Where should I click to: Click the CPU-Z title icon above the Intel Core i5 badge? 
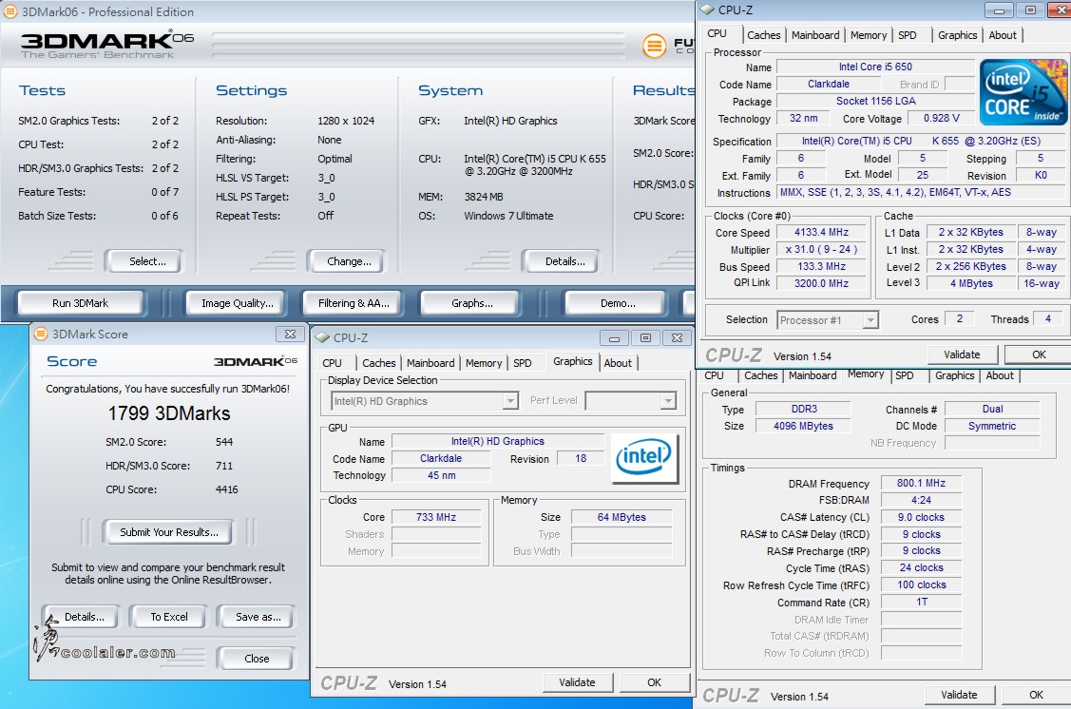(708, 10)
